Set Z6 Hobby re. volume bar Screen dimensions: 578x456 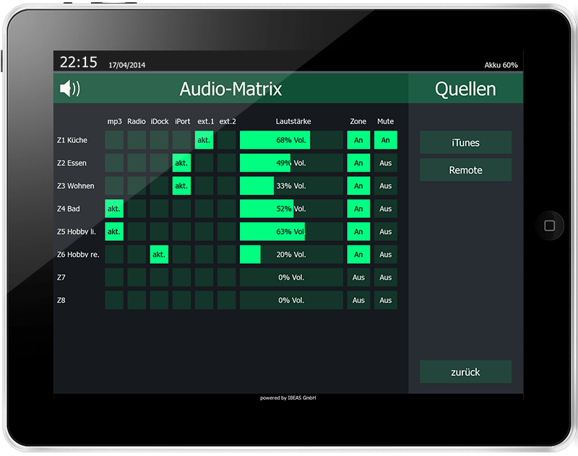pyautogui.click(x=291, y=255)
